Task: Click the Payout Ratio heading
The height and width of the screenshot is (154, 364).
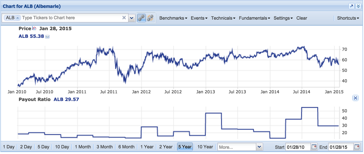Action: pyautogui.click(x=35, y=99)
